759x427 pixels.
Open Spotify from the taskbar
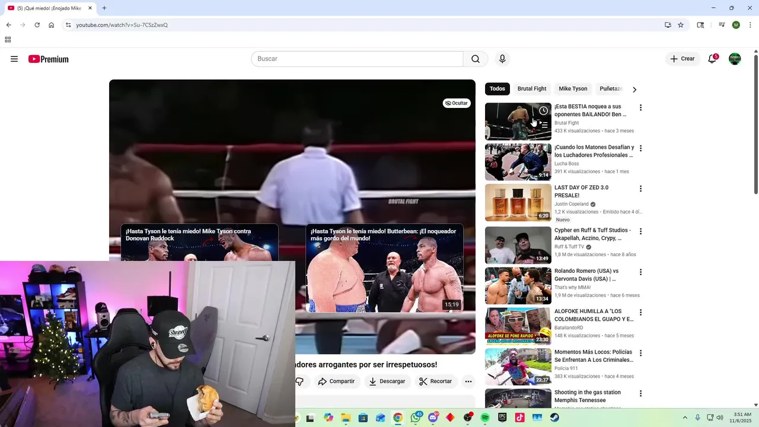[x=485, y=418]
